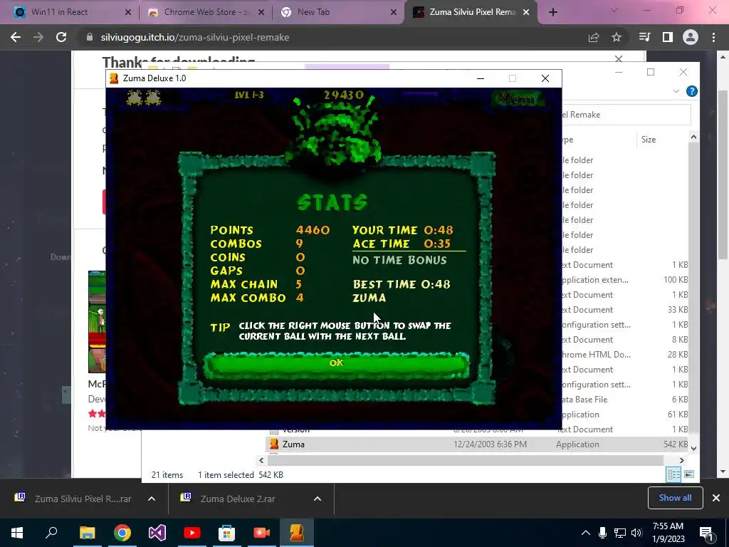Open Microsoft Store from taskbar

[x=227, y=533]
